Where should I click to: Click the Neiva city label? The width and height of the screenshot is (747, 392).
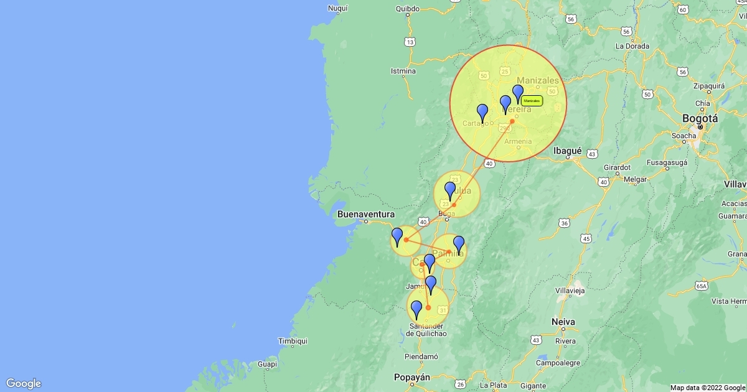tap(563, 322)
